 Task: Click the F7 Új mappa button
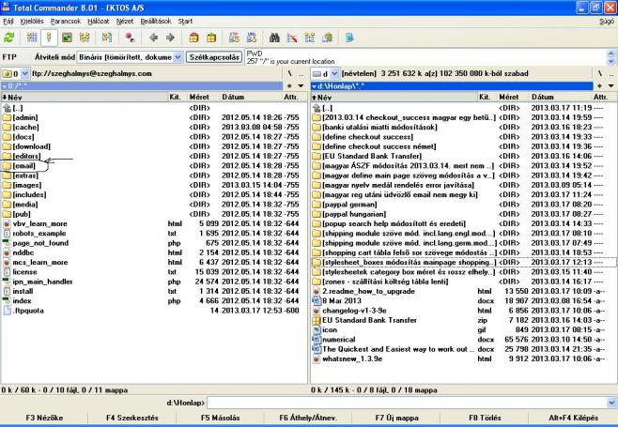point(396,418)
